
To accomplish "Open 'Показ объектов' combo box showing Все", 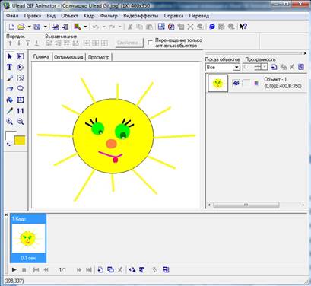I will tap(222, 67).
